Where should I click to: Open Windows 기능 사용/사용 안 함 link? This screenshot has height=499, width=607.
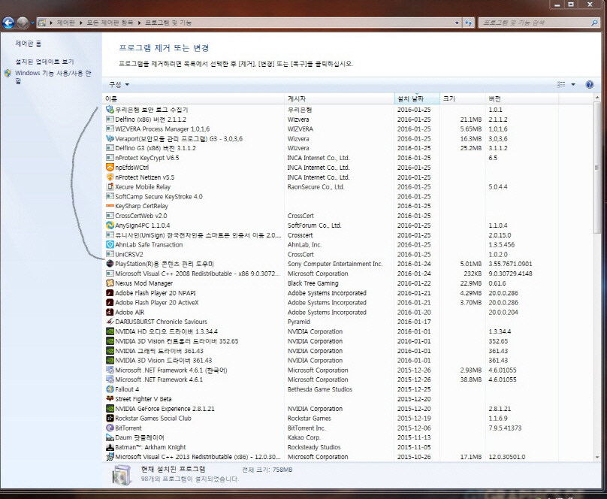53,77
